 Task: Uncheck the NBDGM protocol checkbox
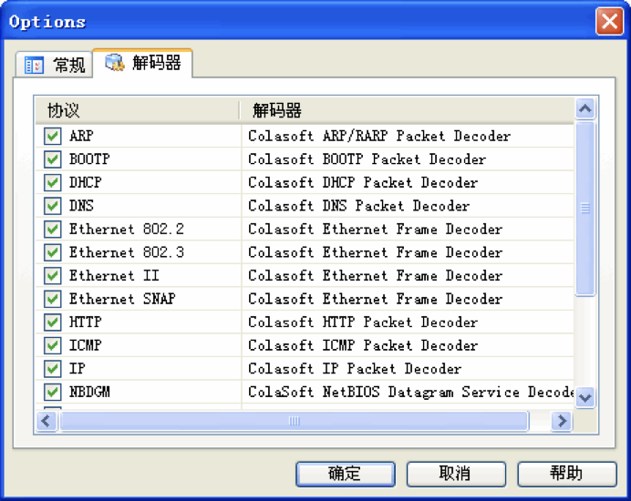coord(53,393)
